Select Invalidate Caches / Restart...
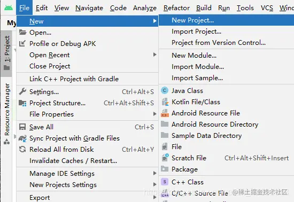Viewport: 294px width, 202px height. [x=87, y=161]
